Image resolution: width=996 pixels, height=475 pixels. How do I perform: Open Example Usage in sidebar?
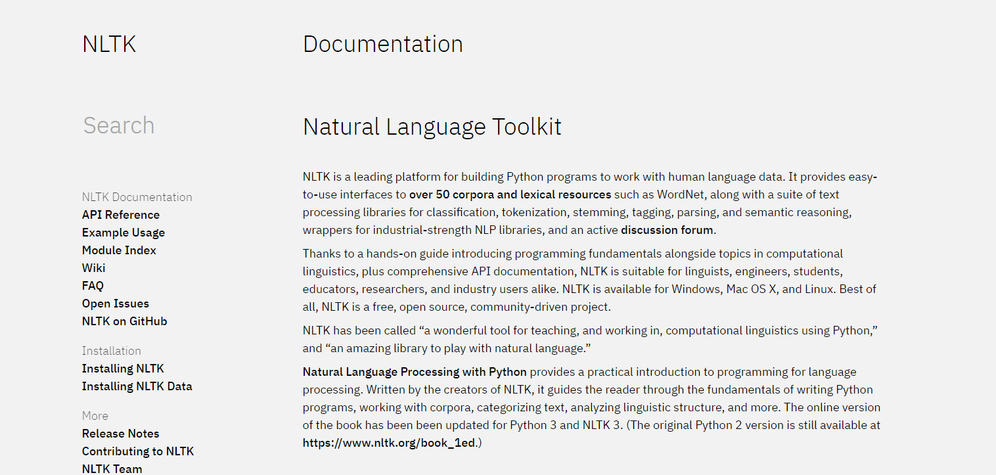coord(124,233)
